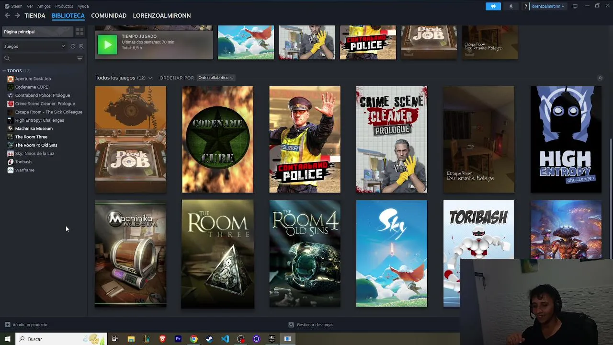Click Big Picture mode monitor icon
Screen dimensions: 613x345
[575, 6]
